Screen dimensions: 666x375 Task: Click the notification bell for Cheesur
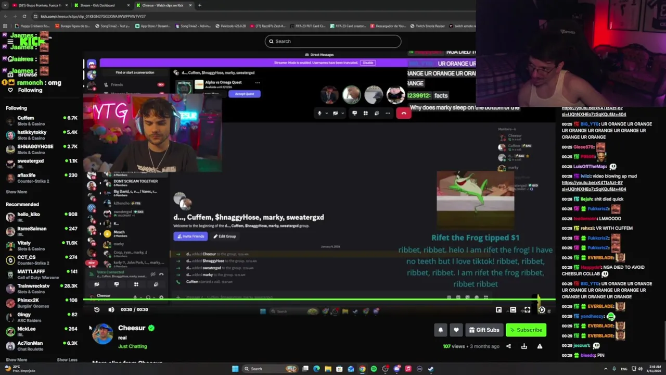(441, 330)
